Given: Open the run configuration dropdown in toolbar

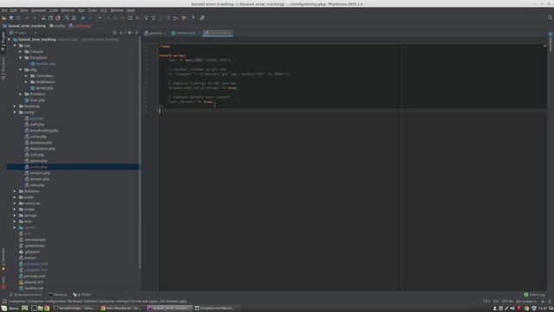Looking at the screenshot, I should pyautogui.click(x=100, y=17).
